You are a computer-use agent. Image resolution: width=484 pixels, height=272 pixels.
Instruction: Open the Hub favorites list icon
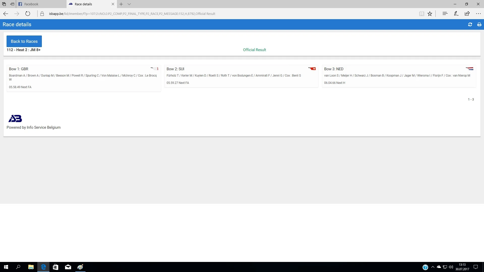tap(445, 14)
